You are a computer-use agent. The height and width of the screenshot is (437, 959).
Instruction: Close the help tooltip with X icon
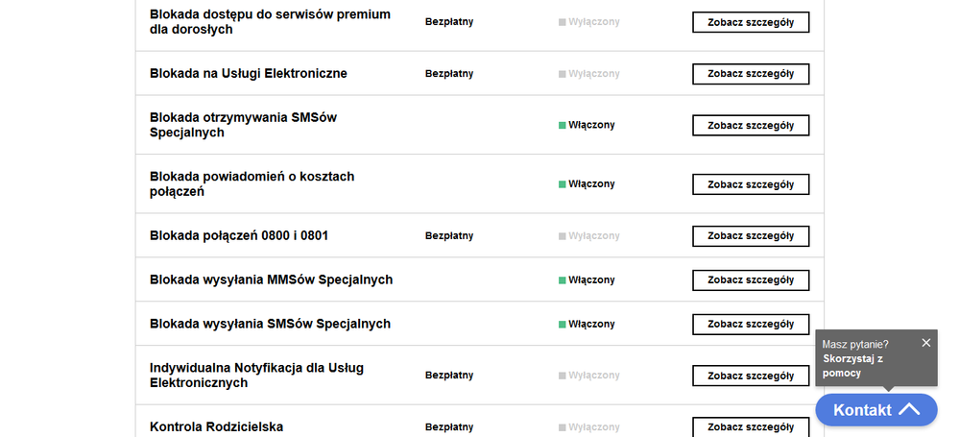tap(925, 343)
